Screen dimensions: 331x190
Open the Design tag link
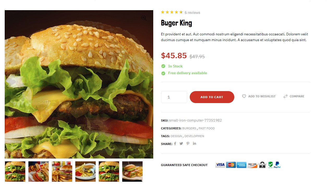pos(176,136)
